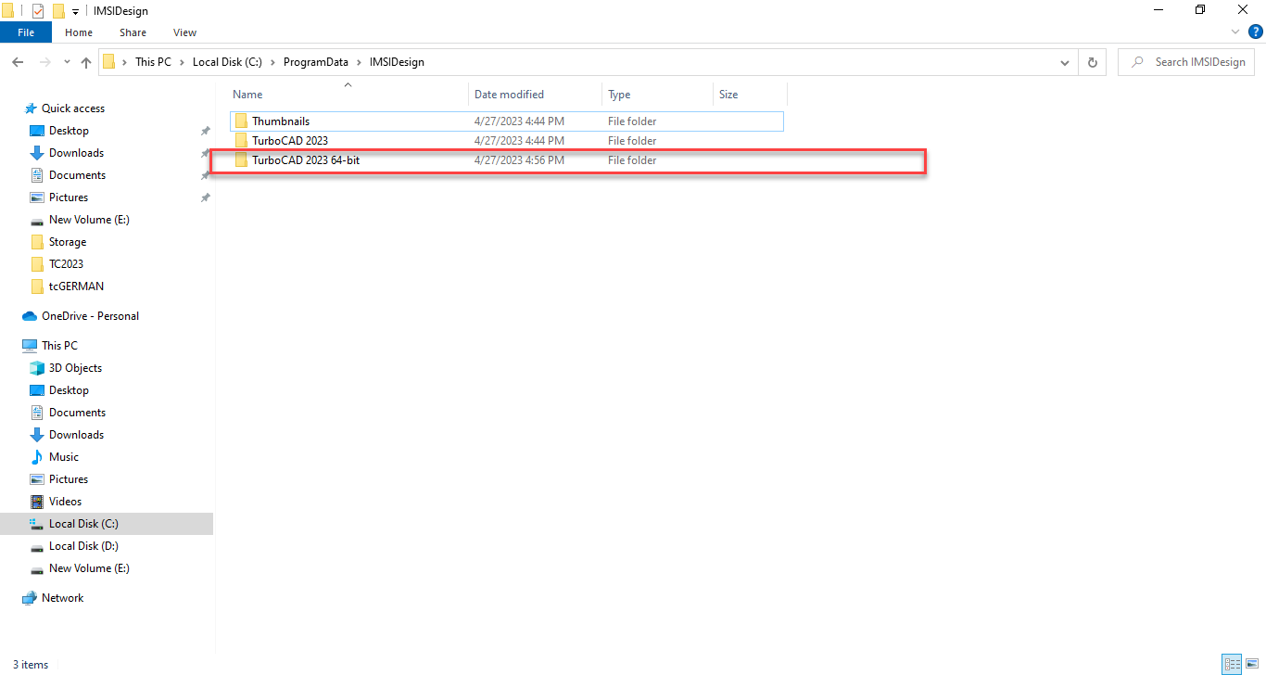Switch to Large icons view

pos(1252,664)
